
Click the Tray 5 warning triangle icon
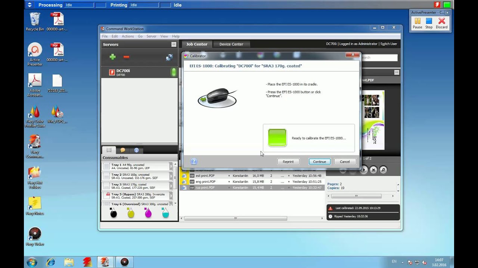[108, 194]
